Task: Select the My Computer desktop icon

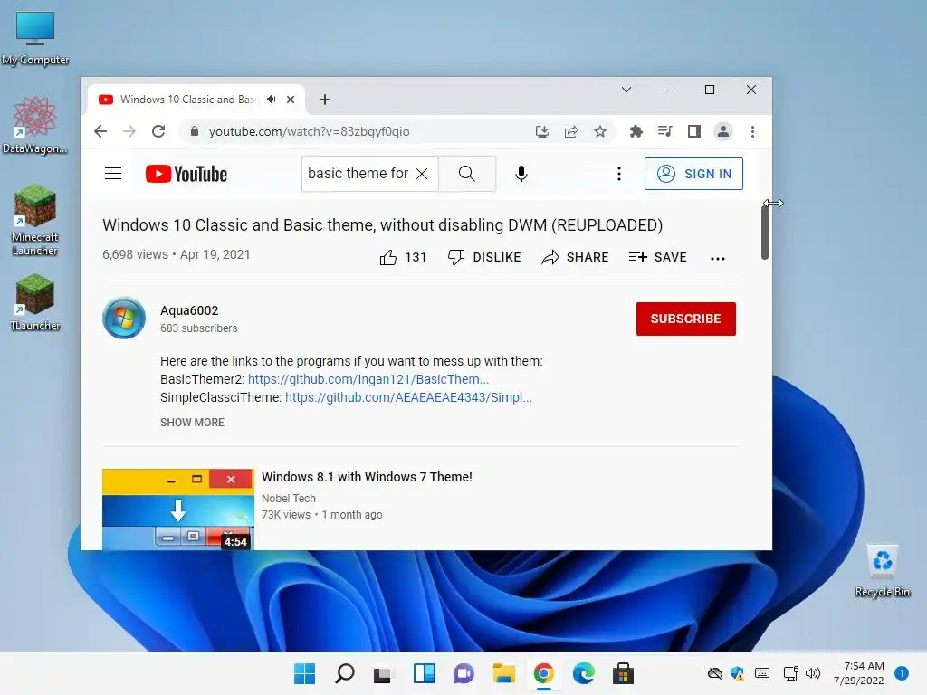Action: click(x=35, y=38)
